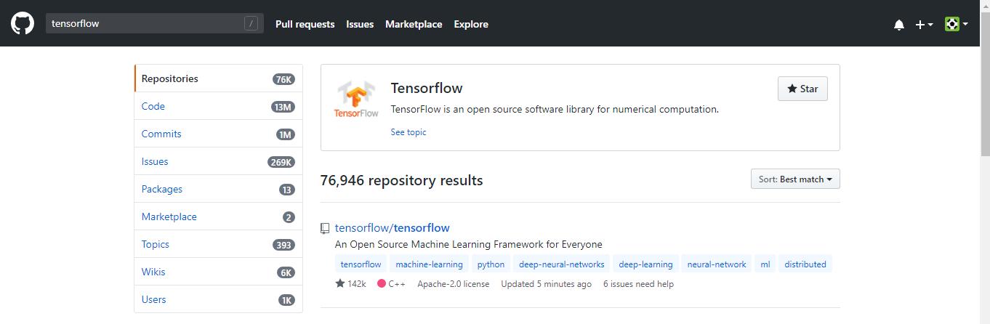Click the neural-network topic tag
This screenshot has width=990, height=324.
pos(717,264)
